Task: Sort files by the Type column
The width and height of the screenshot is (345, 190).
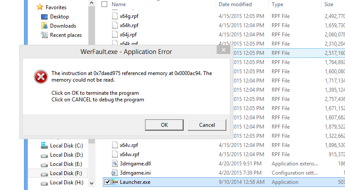Action: tap(277, 4)
